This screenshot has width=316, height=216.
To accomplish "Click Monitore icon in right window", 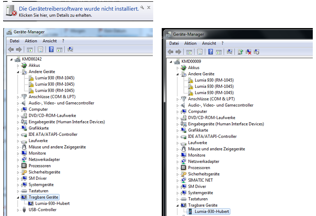I will point(183,155).
